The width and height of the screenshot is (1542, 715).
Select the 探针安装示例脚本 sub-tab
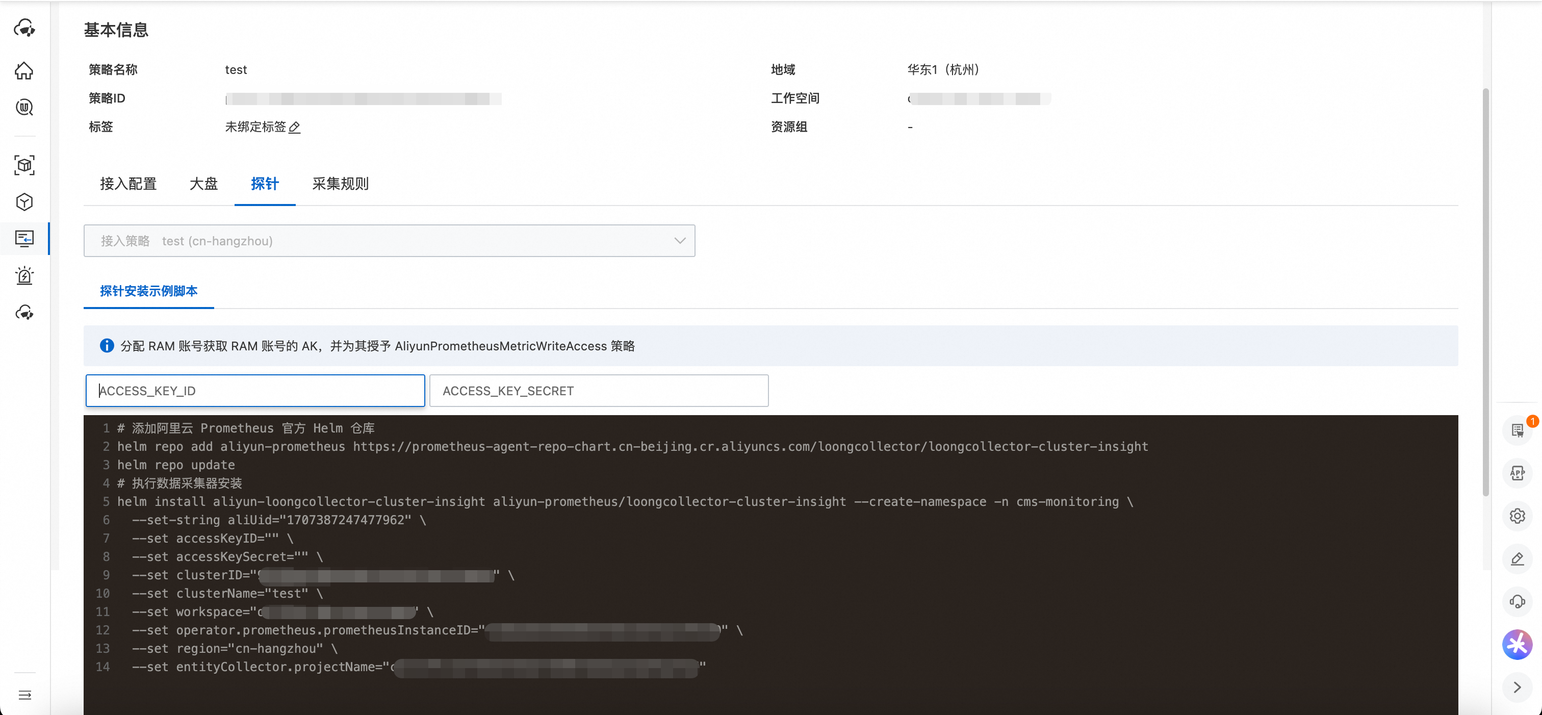[x=148, y=291]
